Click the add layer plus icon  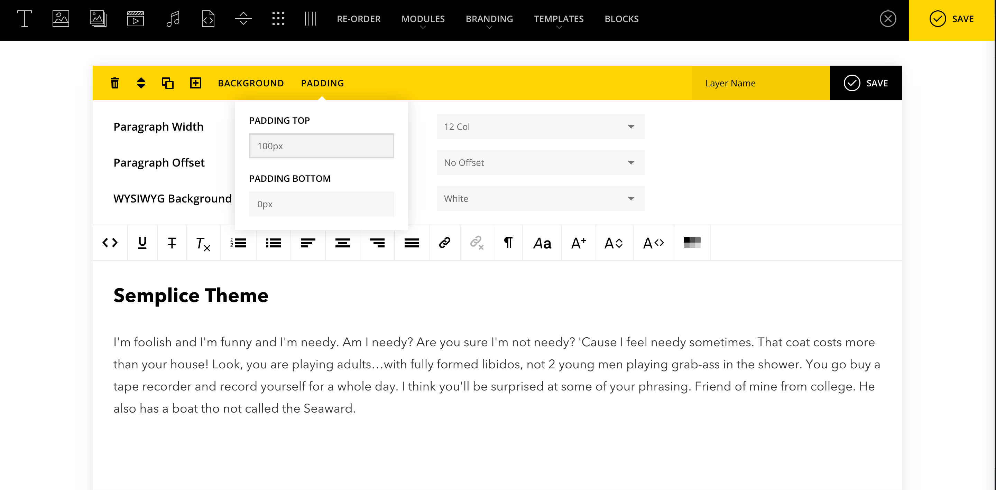[x=196, y=83]
